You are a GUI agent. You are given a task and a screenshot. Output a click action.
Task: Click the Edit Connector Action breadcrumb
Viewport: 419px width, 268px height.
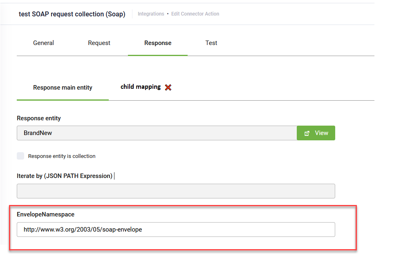click(195, 14)
